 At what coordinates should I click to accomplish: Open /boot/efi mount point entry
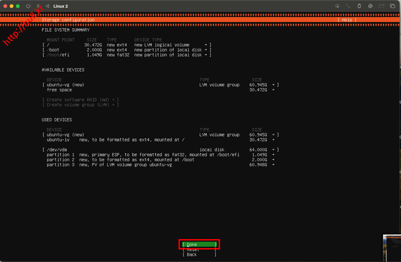click(127, 55)
